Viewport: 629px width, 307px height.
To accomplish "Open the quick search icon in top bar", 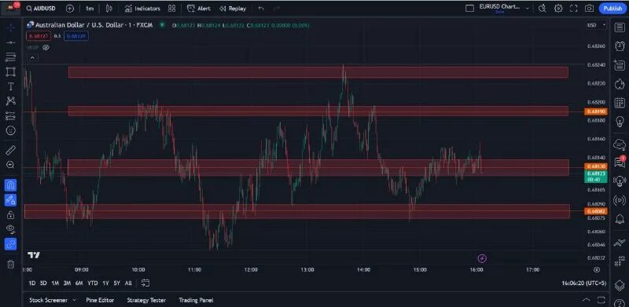I will pyautogui.click(x=543, y=9).
